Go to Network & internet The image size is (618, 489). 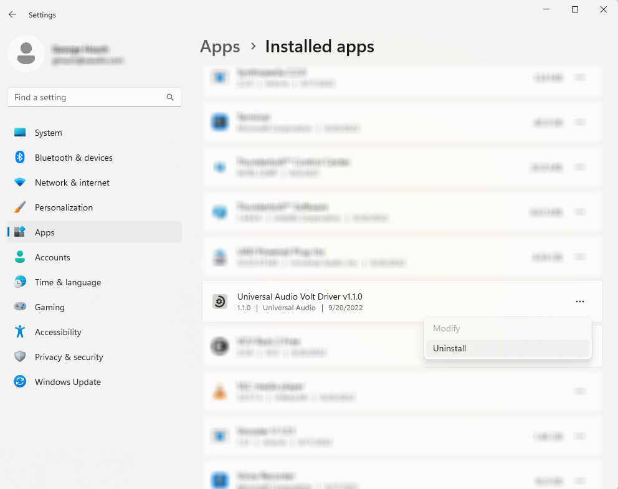point(95,183)
